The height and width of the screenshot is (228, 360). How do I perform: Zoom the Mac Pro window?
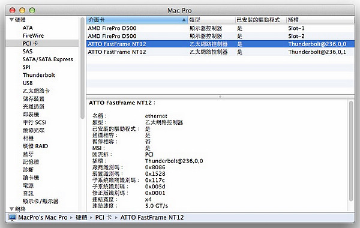pos(32,10)
